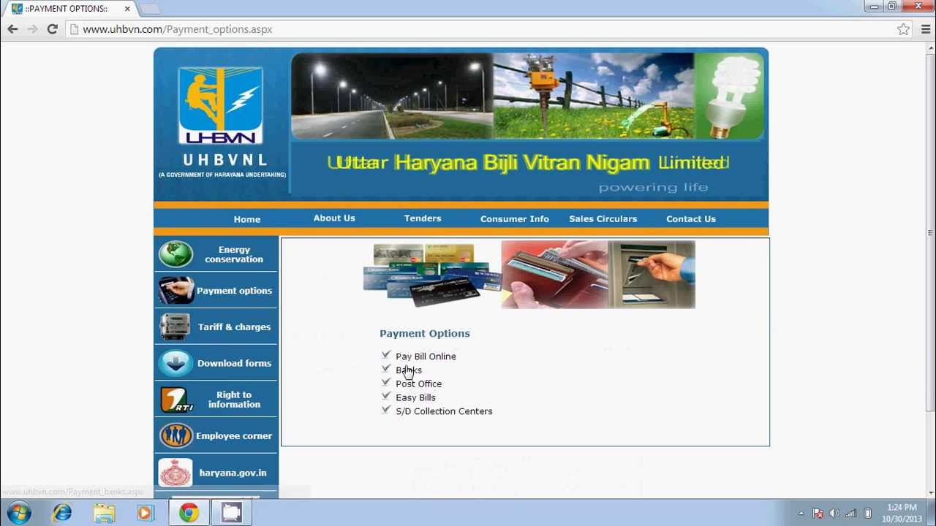Click the RTI logo icon
This screenshot has width=936, height=526.
[175, 400]
